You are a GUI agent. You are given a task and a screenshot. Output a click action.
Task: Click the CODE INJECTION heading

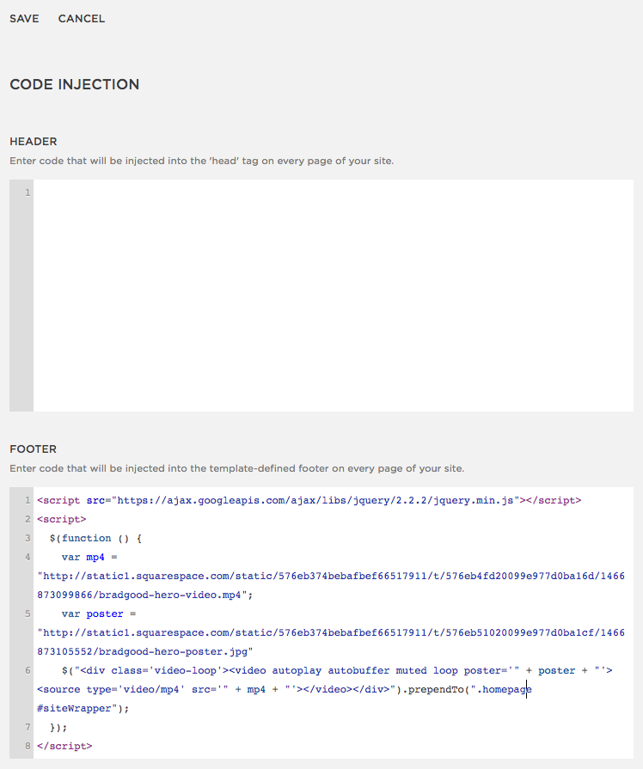point(75,84)
